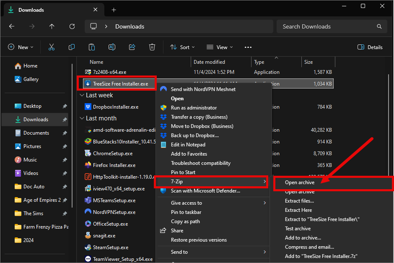Screen dimensions: 394x263
Task: Select the SteamSetup.exe file
Action: [111, 247]
